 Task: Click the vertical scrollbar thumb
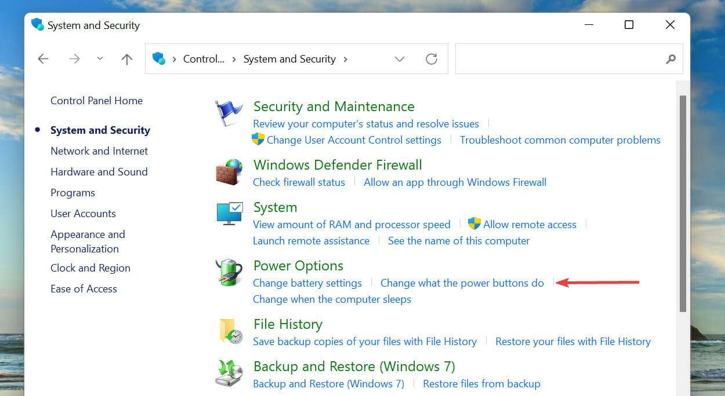click(x=683, y=204)
